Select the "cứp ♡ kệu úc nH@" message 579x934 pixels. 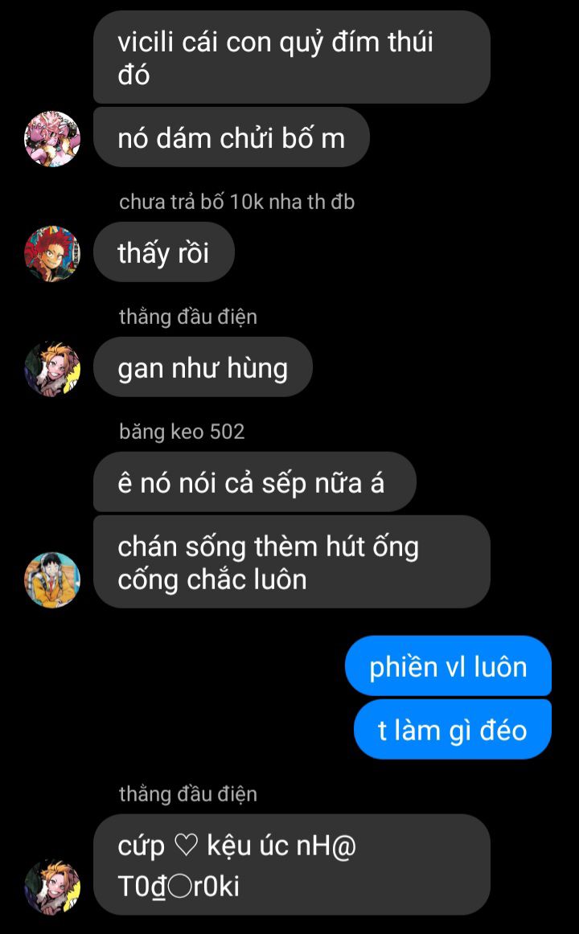tap(292, 865)
